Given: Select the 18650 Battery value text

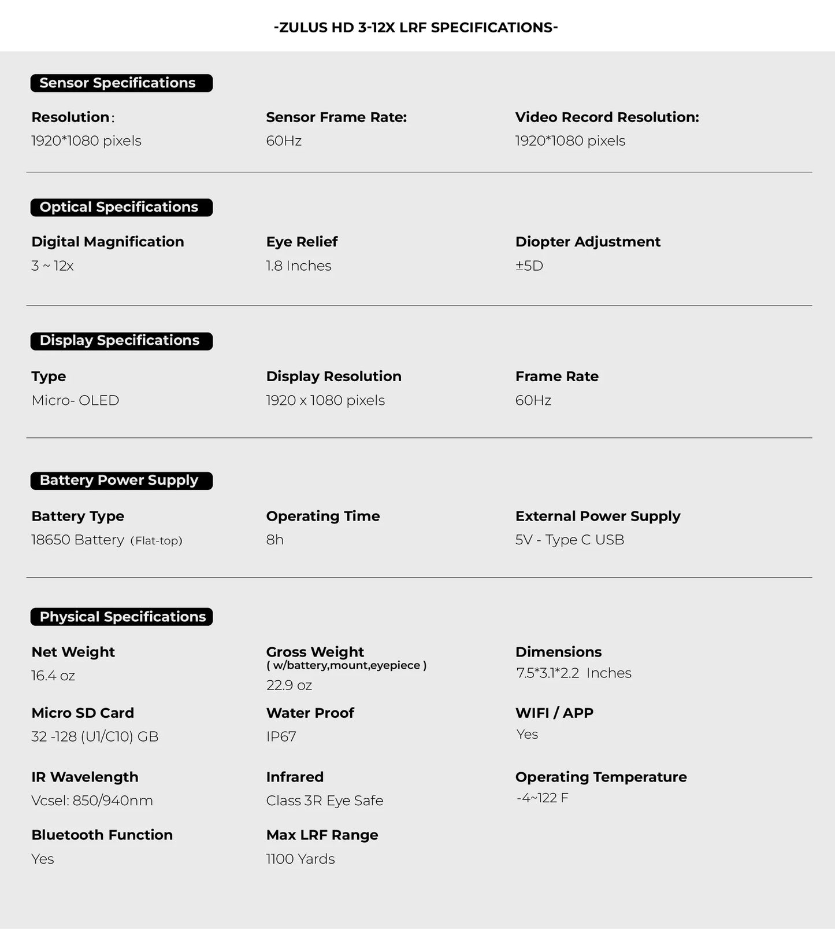Looking at the screenshot, I should (77, 540).
